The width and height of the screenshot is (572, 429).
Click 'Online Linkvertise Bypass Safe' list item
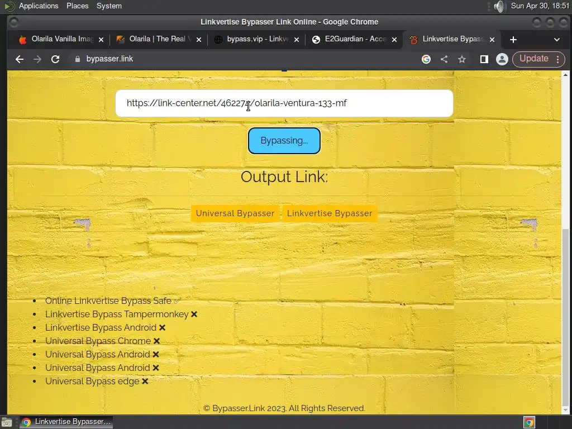112,301
